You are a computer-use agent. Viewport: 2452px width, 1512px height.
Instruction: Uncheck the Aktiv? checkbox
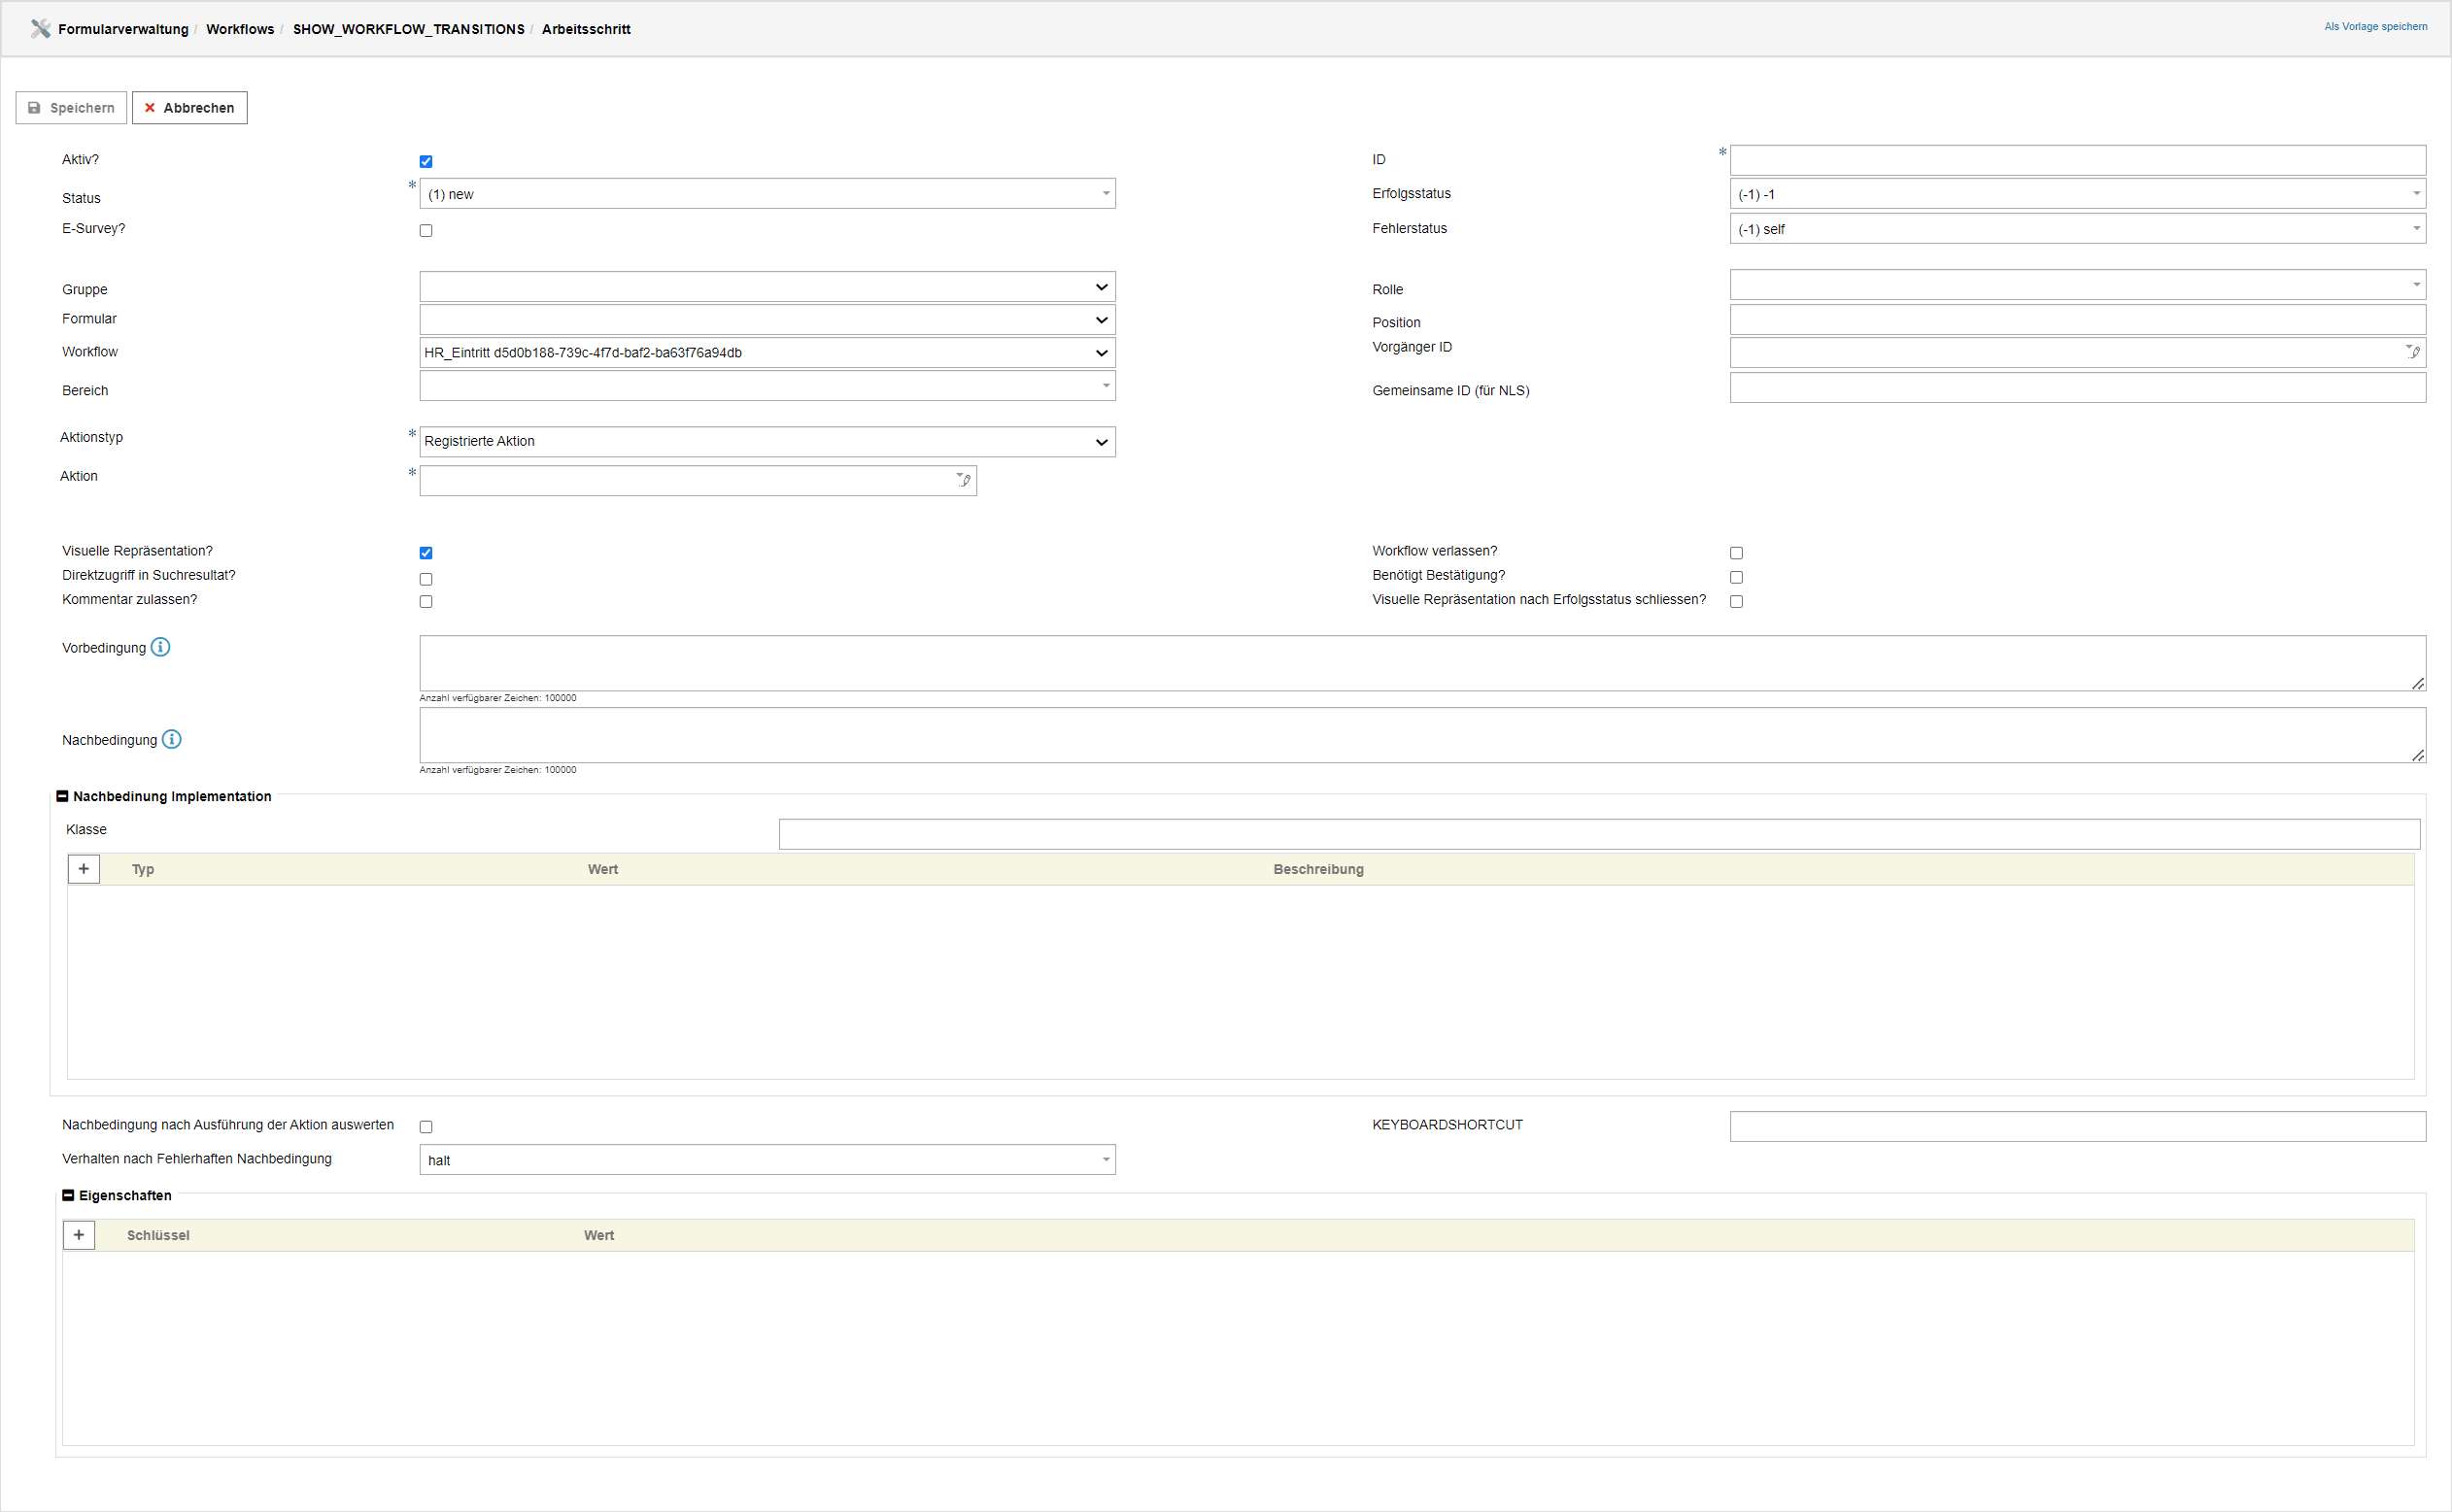426,161
